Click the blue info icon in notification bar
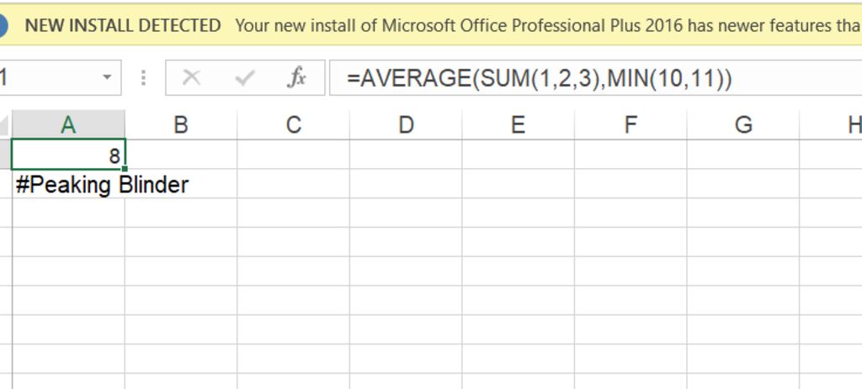The width and height of the screenshot is (862, 389). point(3,25)
